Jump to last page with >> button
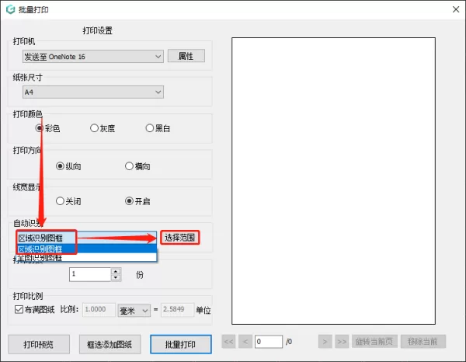Screen dimensions: 466x362 (342, 342)
